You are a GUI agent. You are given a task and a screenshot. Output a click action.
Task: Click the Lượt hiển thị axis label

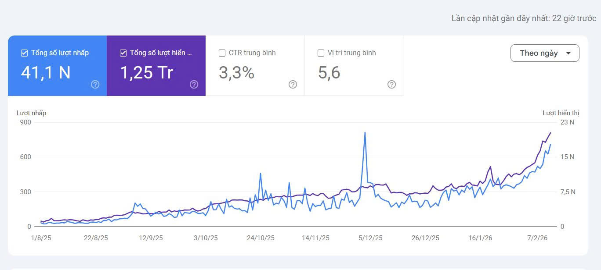pyautogui.click(x=561, y=113)
